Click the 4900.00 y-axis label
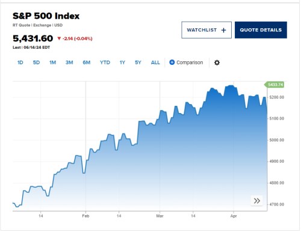The width and height of the screenshot is (301, 232). click(x=277, y=162)
